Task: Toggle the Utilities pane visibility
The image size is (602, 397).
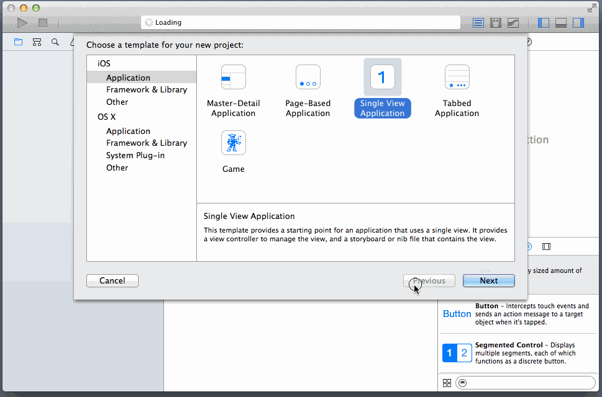Action: [x=578, y=23]
